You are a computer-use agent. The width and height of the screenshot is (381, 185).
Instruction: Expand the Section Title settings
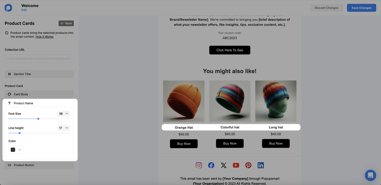(39, 74)
